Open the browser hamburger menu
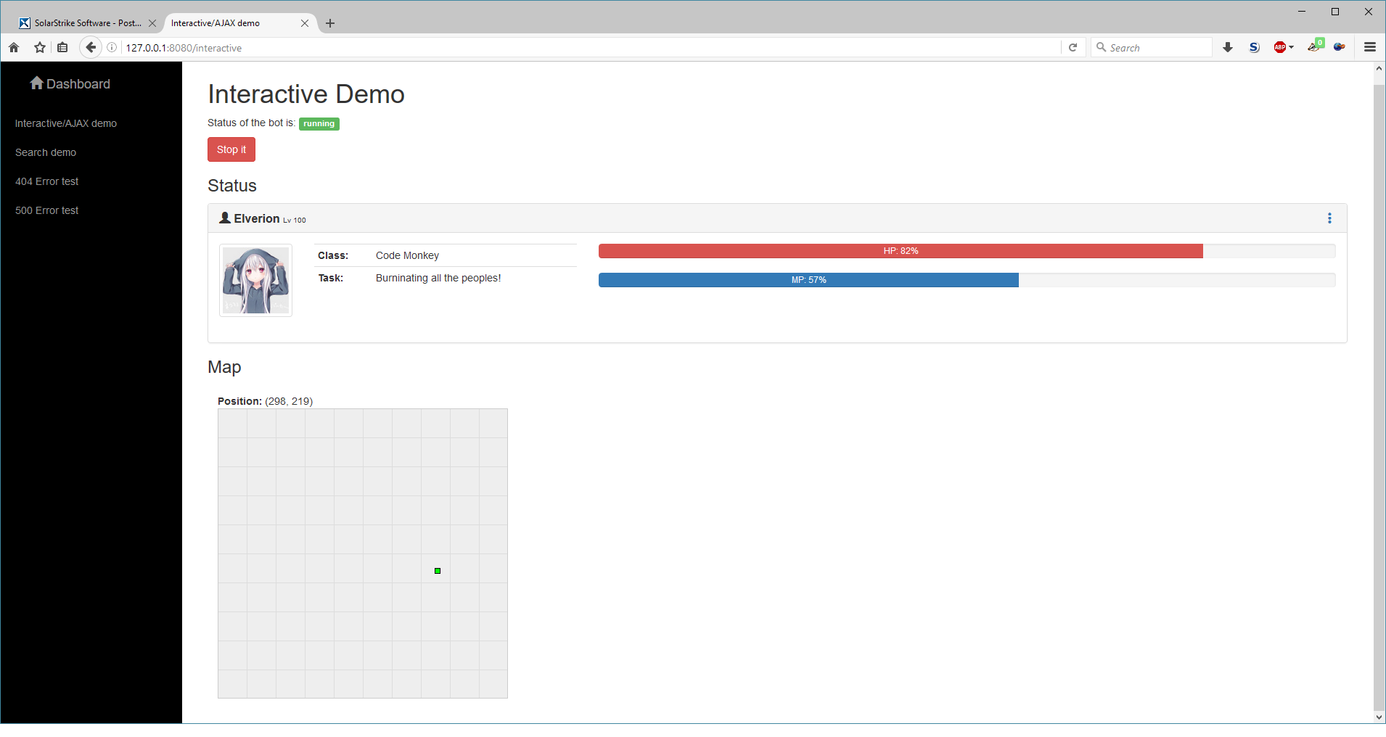 (x=1370, y=48)
